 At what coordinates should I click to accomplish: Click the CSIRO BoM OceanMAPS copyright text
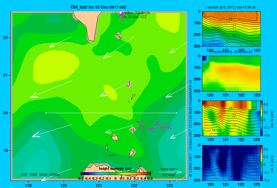191,128
